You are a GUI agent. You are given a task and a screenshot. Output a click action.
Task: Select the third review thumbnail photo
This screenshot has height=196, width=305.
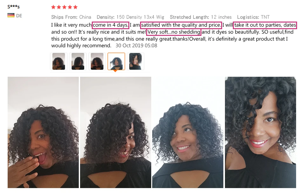(x=97, y=62)
